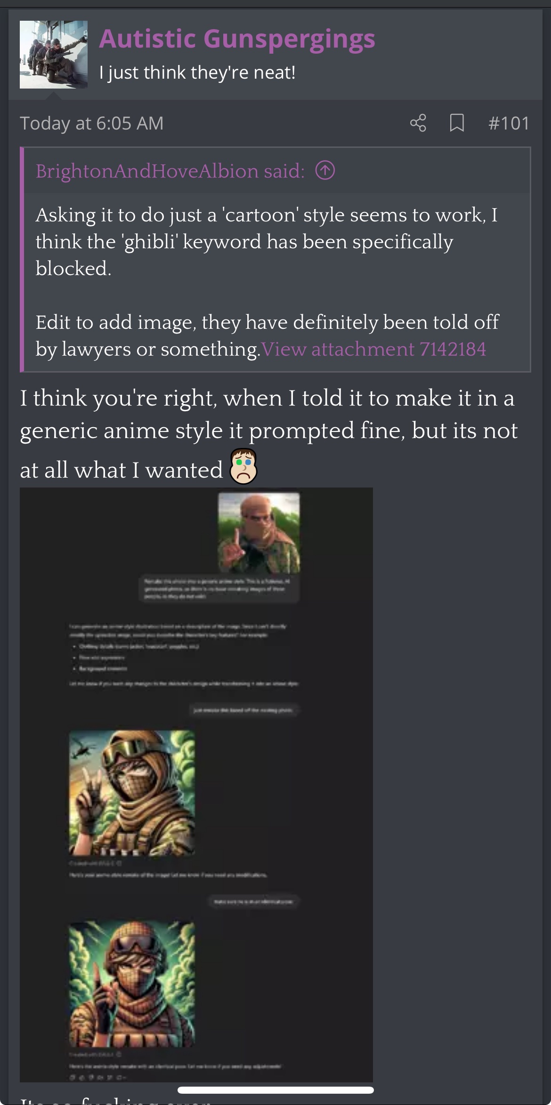551x1105 pixels.
Task: Click the partially visible text below the image
Action: (115, 1101)
